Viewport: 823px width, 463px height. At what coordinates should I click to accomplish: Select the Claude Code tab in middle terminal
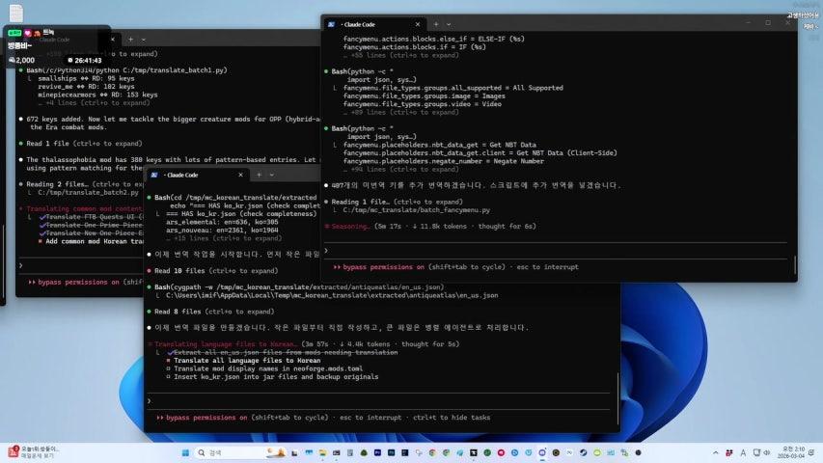[x=188, y=175]
